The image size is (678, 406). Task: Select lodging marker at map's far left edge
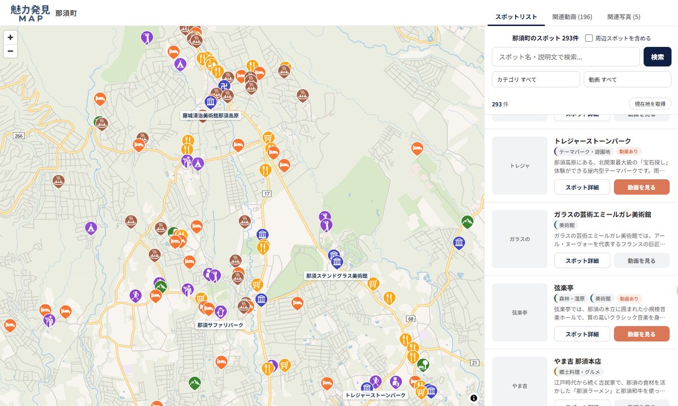(10, 325)
